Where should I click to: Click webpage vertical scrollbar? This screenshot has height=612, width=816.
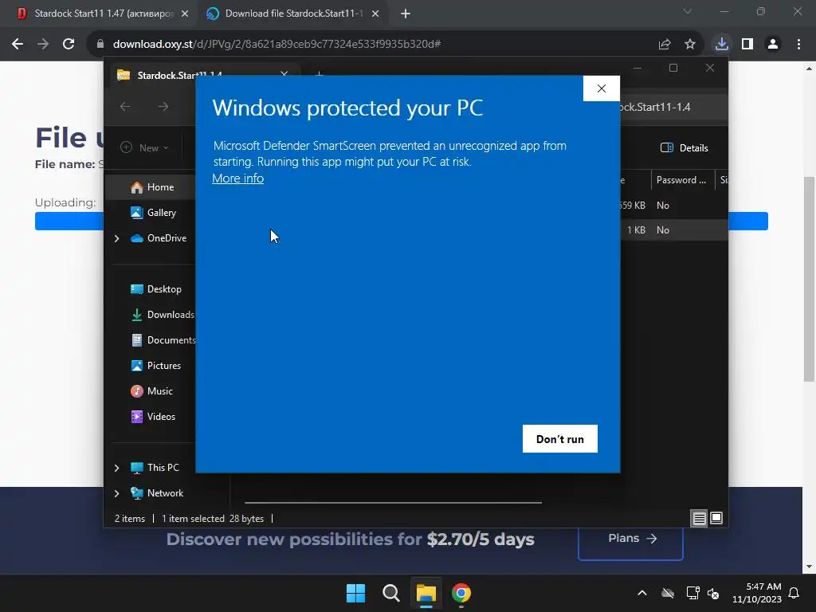coord(808,278)
